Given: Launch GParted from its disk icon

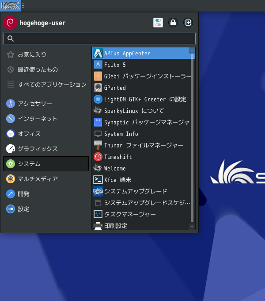Looking at the screenshot, I should [x=98, y=88].
